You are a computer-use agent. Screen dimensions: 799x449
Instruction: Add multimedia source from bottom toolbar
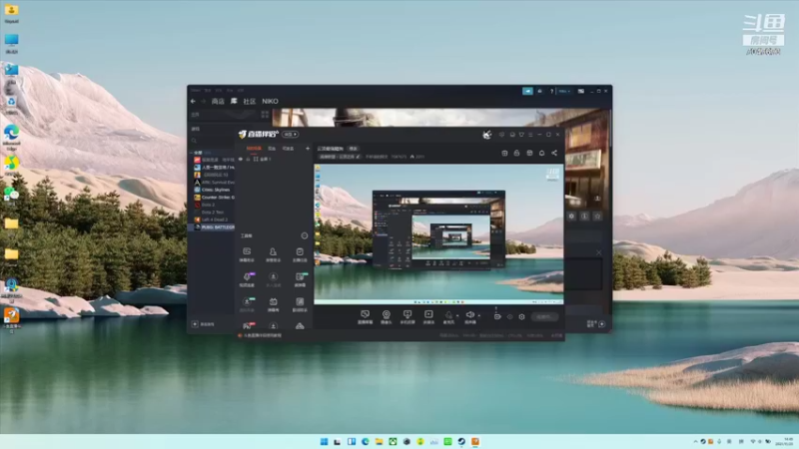coord(428,316)
